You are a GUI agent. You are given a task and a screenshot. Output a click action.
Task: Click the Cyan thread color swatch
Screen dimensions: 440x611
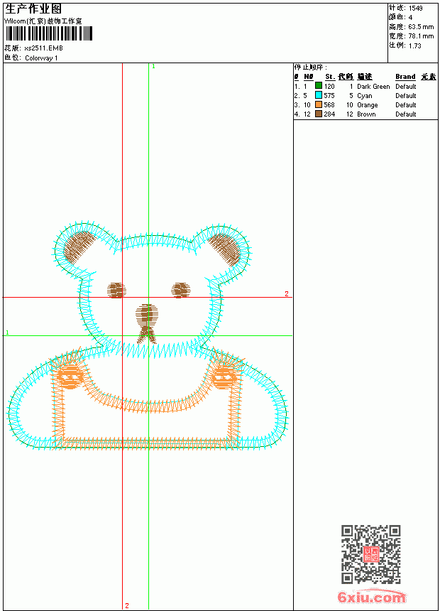[319, 95]
